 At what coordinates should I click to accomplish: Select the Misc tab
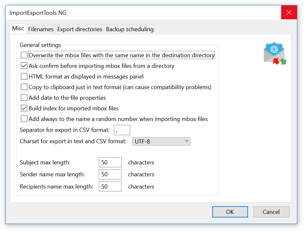tap(18, 29)
